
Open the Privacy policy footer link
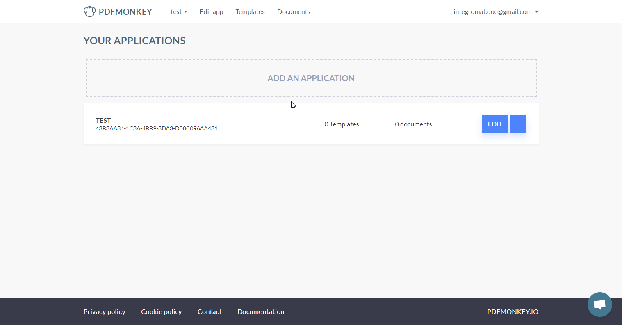[x=105, y=311]
